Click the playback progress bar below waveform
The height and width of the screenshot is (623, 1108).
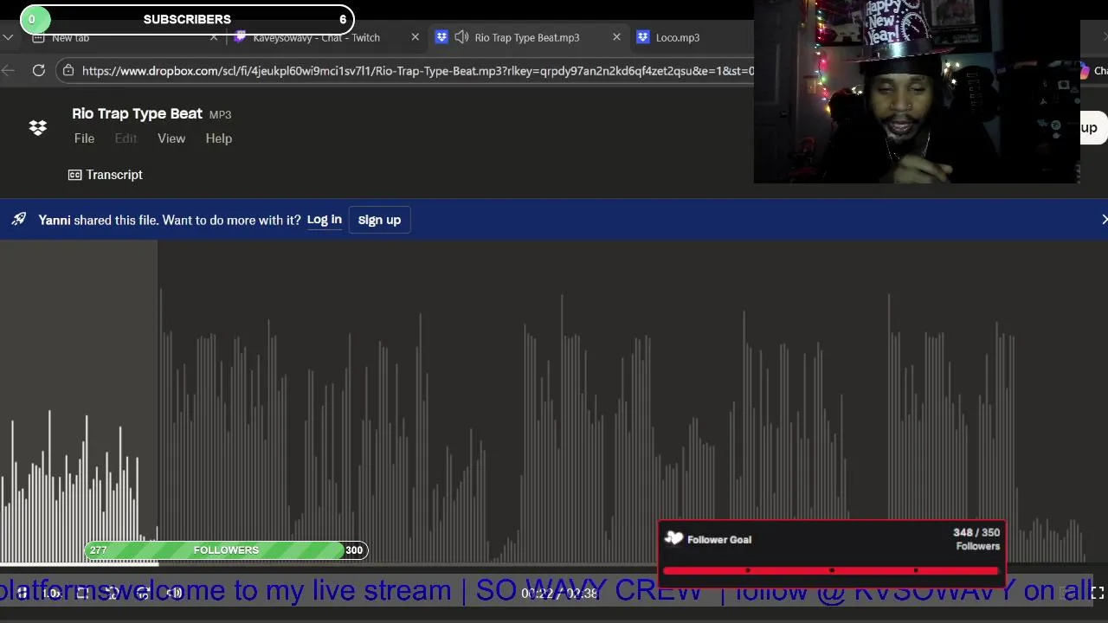[x=554, y=564]
